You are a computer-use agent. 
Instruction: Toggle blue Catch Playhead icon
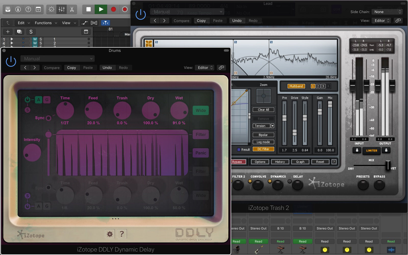click(x=106, y=23)
